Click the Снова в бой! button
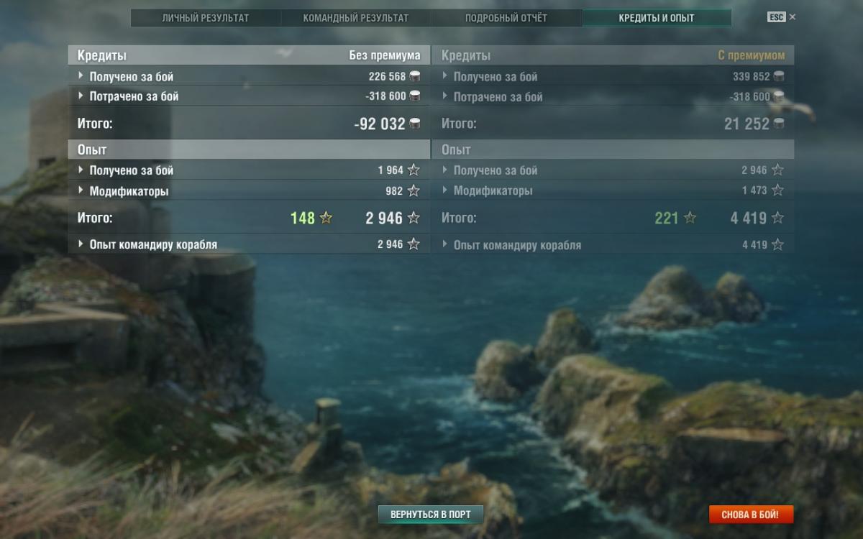This screenshot has width=863, height=539. [750, 515]
